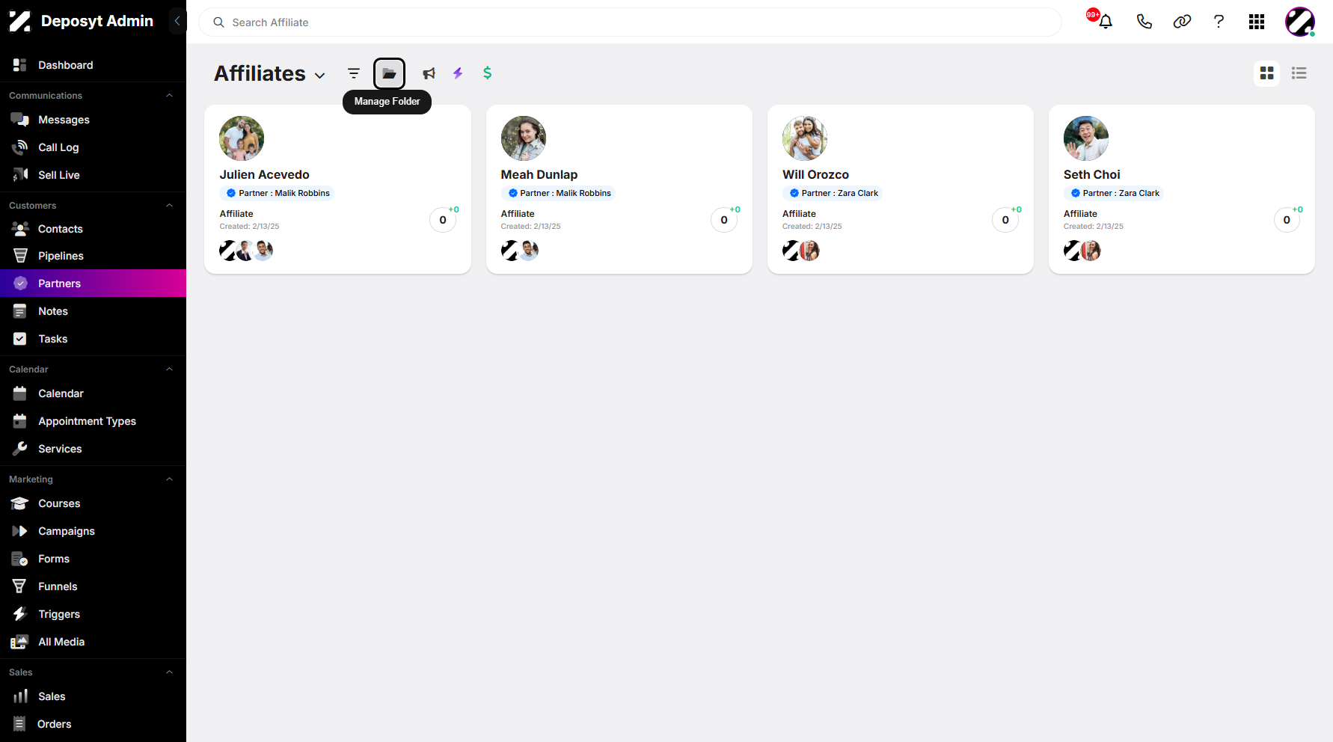Collapse the Calendar section
The height and width of the screenshot is (742, 1333).
coord(169,370)
